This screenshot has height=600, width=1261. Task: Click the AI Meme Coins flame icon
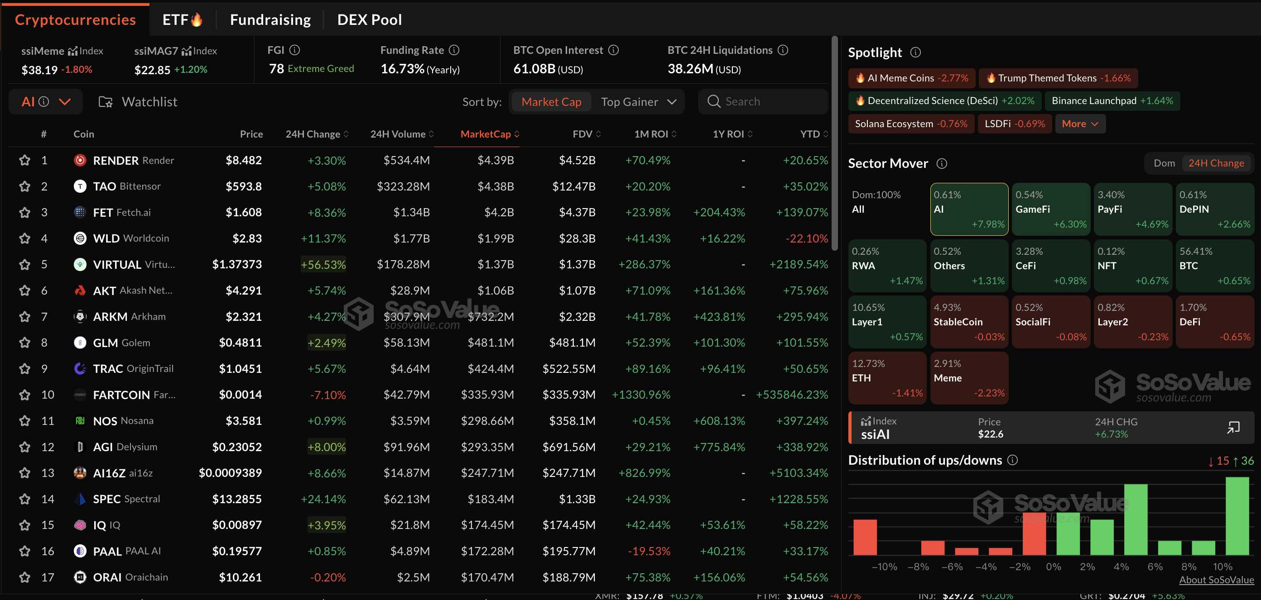(x=860, y=78)
